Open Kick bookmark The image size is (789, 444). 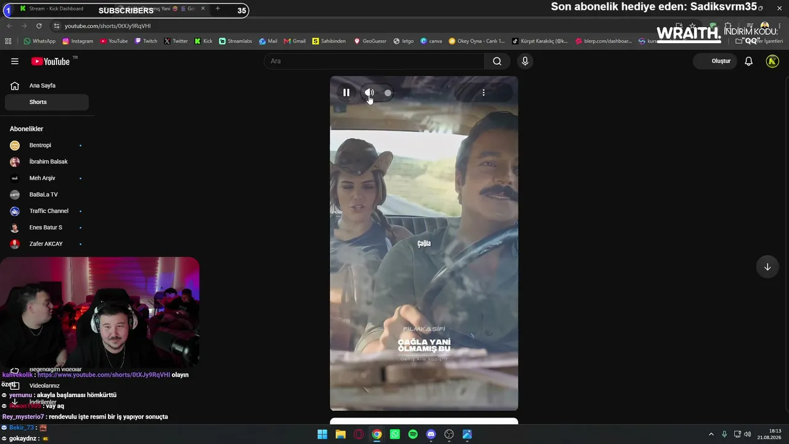(x=203, y=41)
